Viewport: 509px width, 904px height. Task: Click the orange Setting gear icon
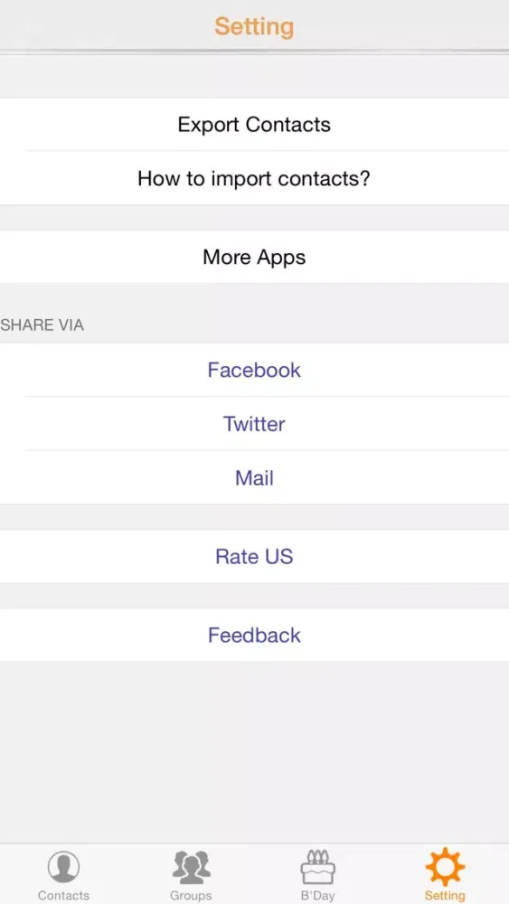[445, 867]
